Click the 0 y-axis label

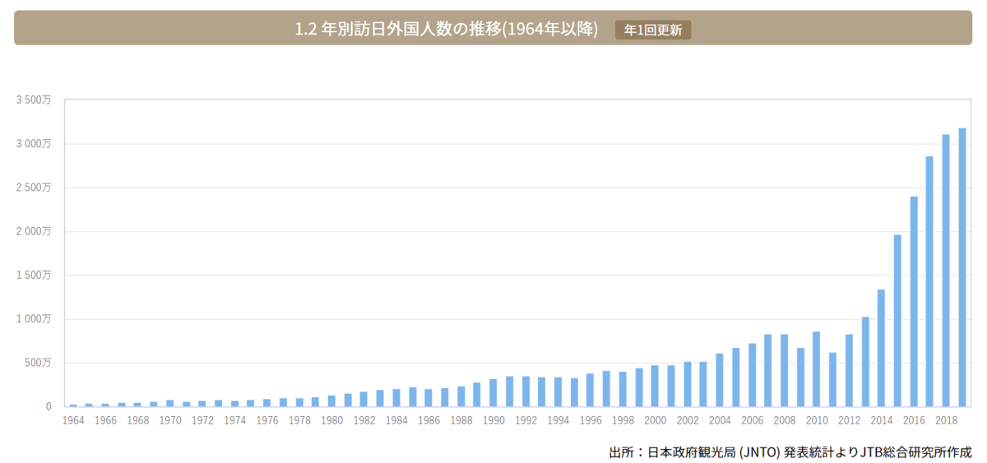point(49,406)
